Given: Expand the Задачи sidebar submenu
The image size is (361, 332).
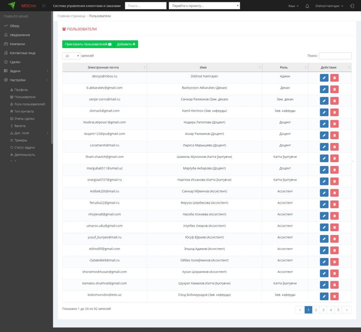Looking at the screenshot, I should [x=26, y=71].
